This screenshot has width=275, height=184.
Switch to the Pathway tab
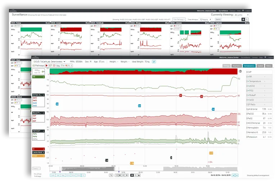click(226, 66)
